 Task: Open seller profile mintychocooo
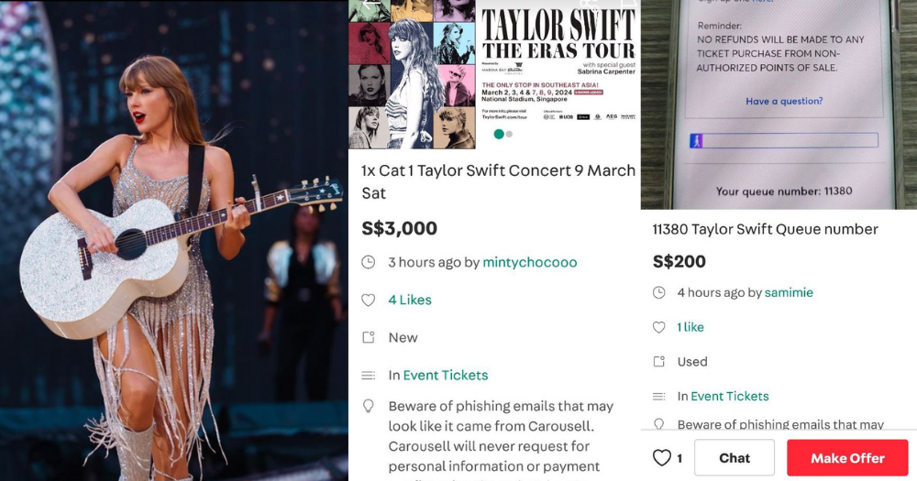click(530, 262)
